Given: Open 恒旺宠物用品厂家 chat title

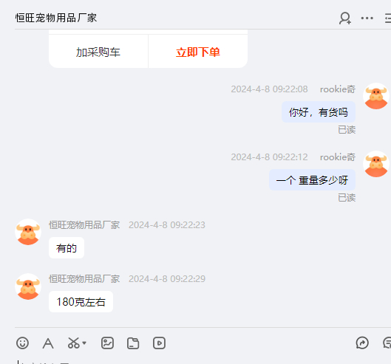Looking at the screenshot, I should point(56,18).
